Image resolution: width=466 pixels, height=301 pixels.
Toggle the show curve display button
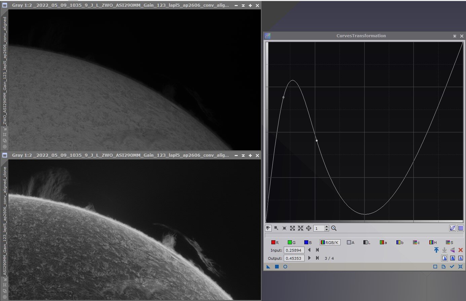[453, 228]
